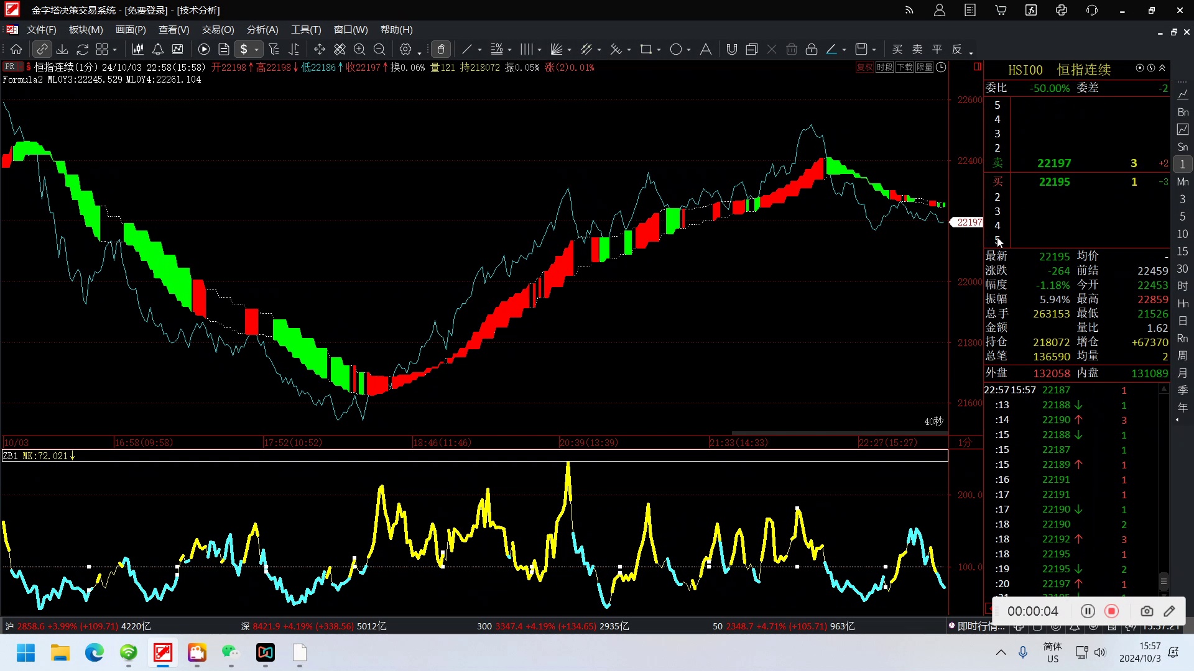The width and height of the screenshot is (1194, 671).
Task: Click the refresh icon in toolbar
Action: tap(82, 49)
